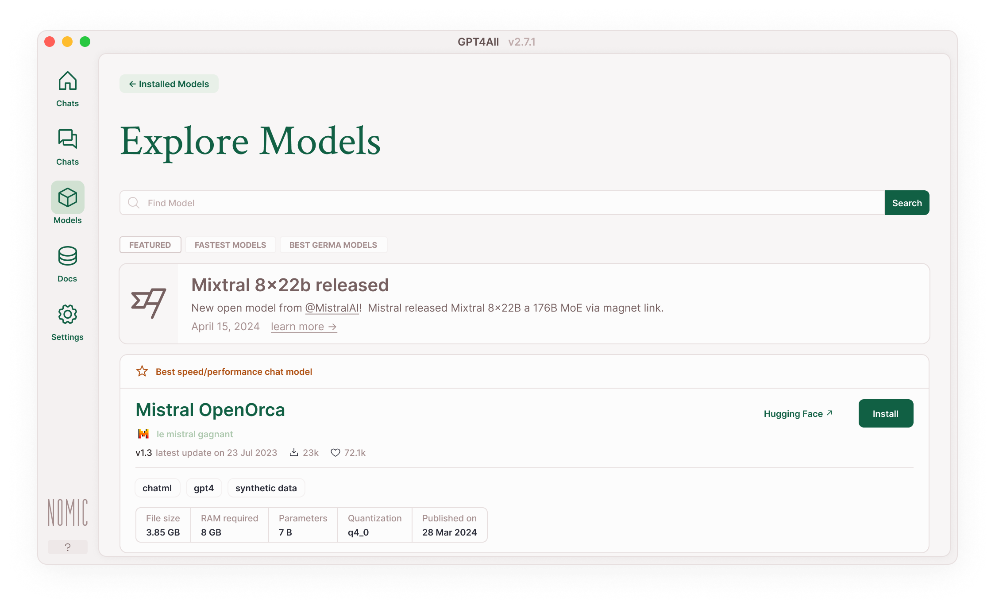This screenshot has width=995, height=609.
Task: Click the Nomic logo
Action: coord(67,513)
